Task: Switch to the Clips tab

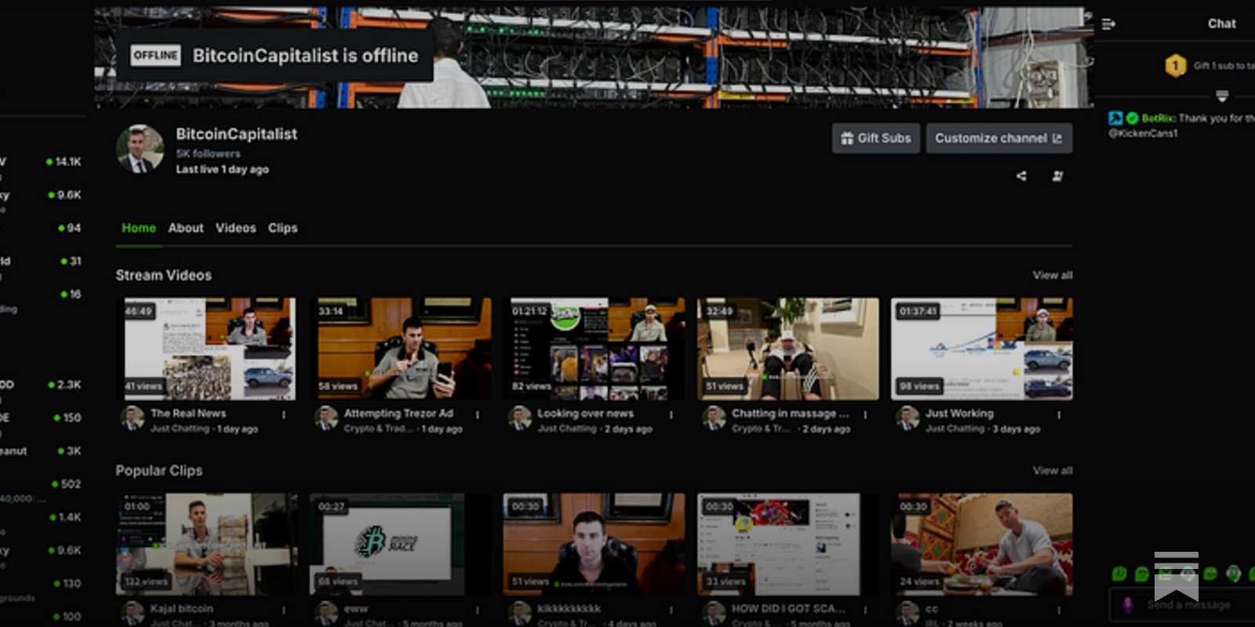Action: (282, 228)
